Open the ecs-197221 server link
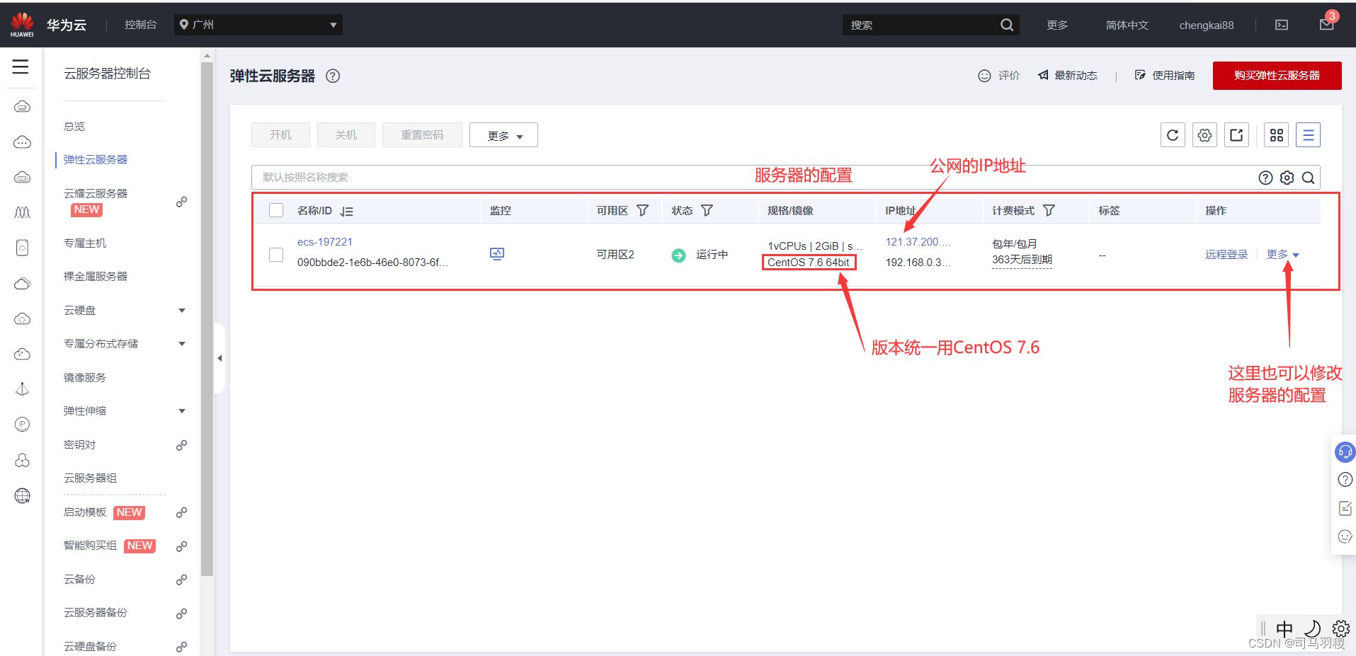This screenshot has height=656, width=1356. (324, 242)
